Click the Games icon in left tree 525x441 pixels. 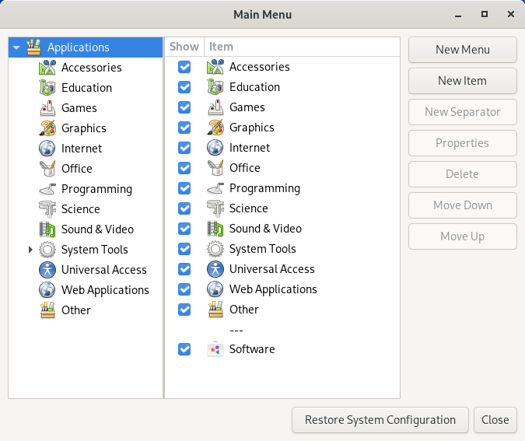[47, 108]
